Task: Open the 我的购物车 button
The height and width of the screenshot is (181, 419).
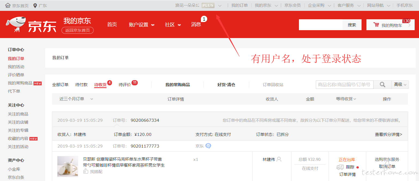Action: [x=390, y=25]
